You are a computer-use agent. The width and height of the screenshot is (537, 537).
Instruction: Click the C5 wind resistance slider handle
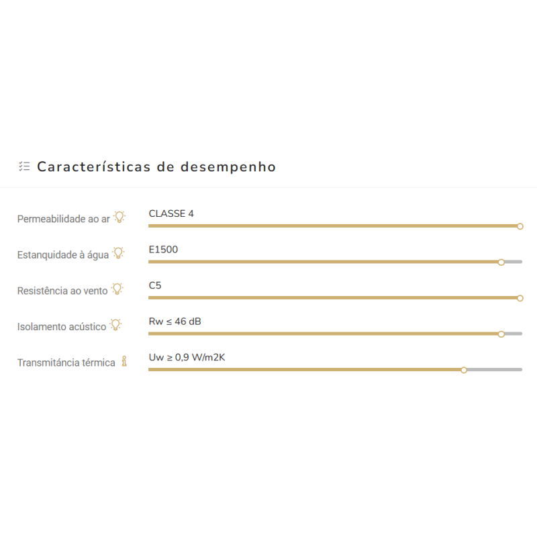coord(520,298)
